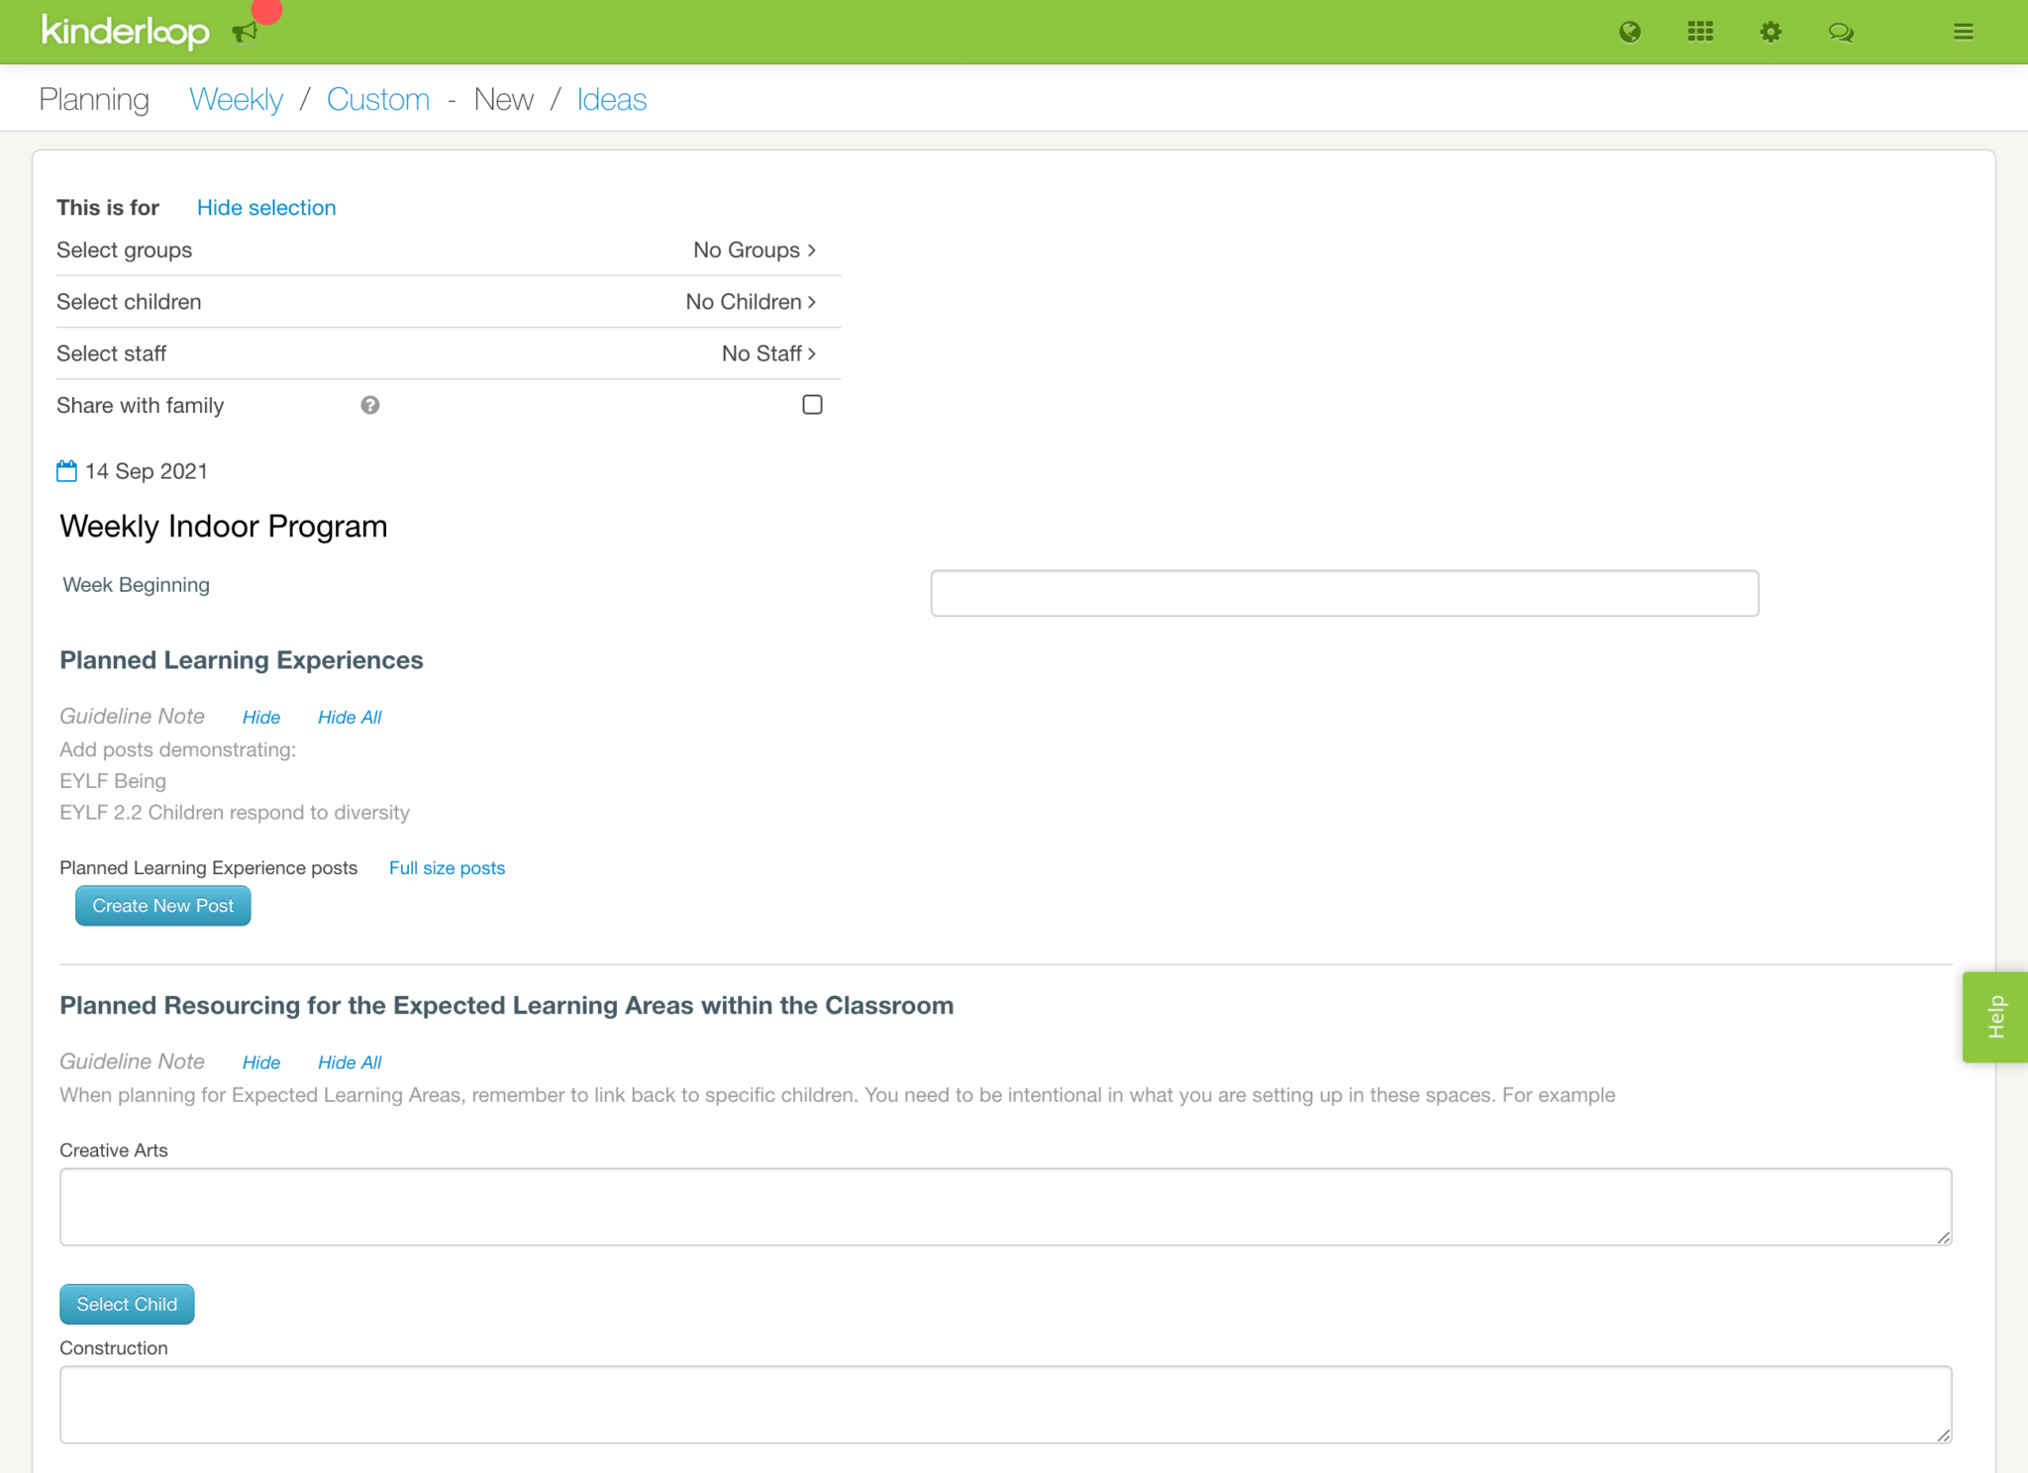Click the Create New Post button

point(161,905)
